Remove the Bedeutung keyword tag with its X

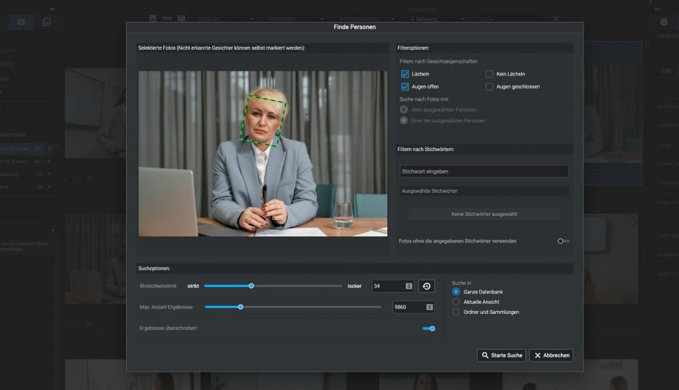(x=49, y=174)
